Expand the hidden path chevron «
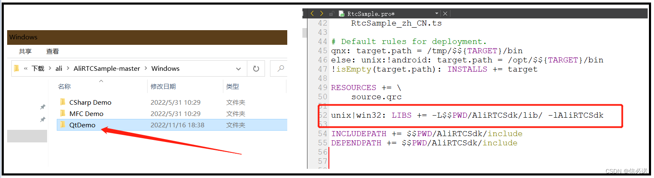This screenshot has height=178, width=654. tap(26, 68)
